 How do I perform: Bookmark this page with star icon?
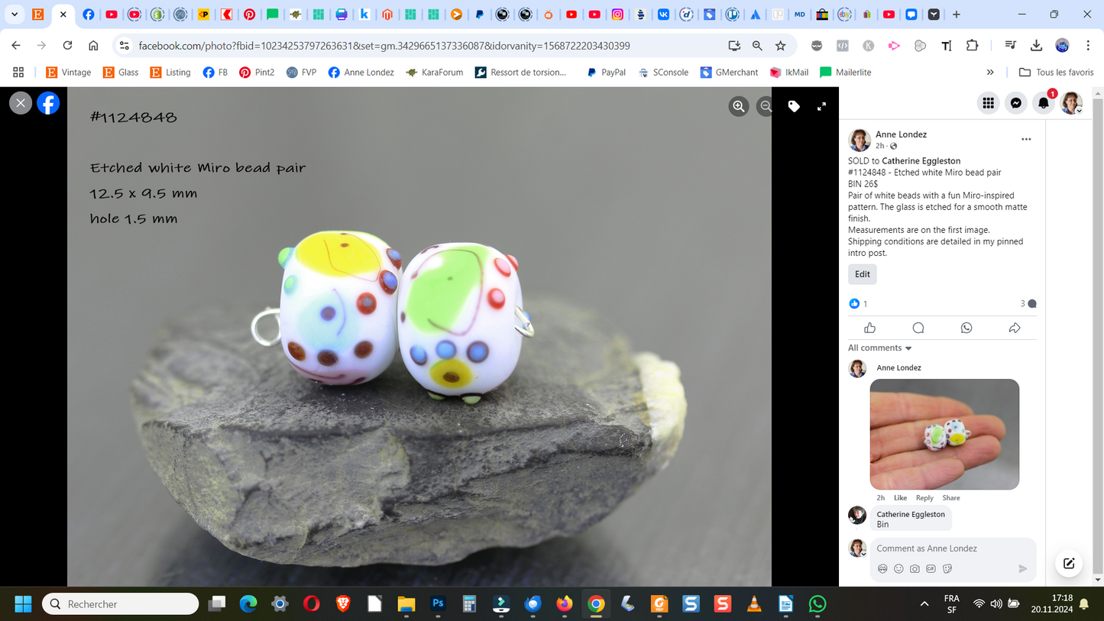[780, 46]
